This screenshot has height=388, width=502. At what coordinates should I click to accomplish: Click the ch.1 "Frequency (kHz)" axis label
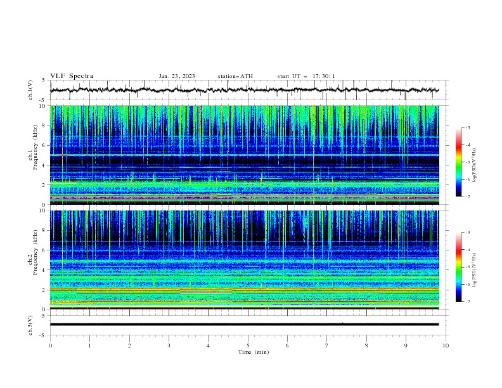tap(35, 148)
